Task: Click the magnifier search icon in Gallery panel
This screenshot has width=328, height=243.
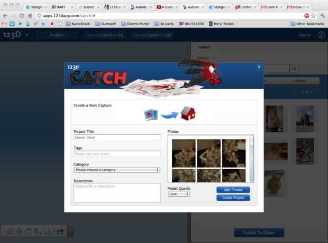Action: click(x=294, y=69)
